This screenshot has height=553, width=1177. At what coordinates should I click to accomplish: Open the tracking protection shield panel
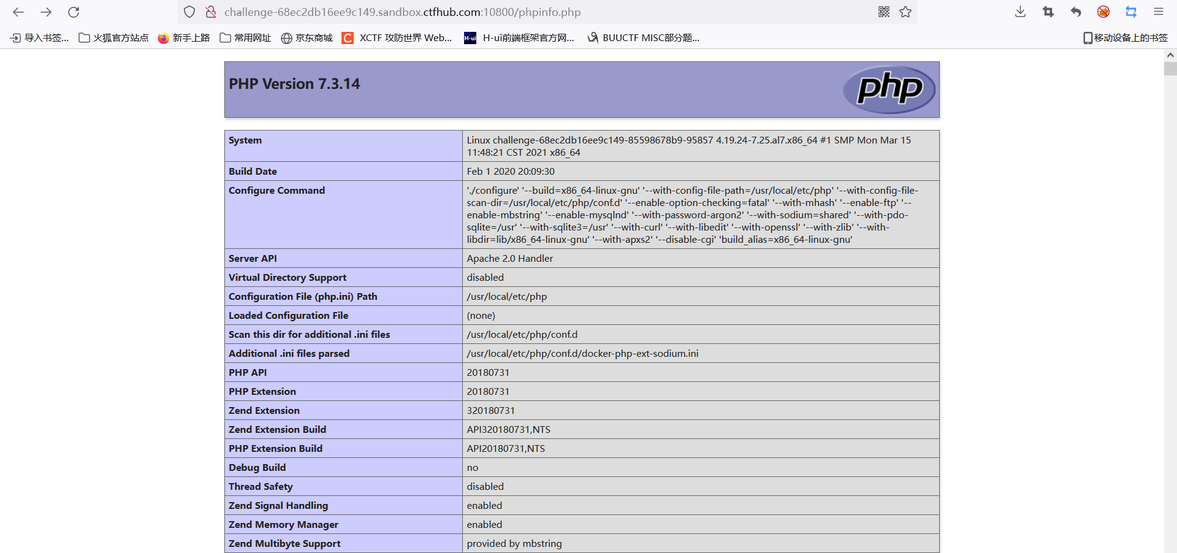189,12
